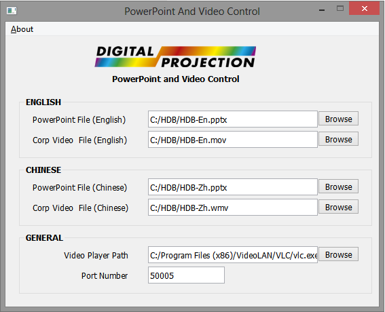Click the Digital Projection logo
The height and width of the screenshot is (312, 385).
175,57
